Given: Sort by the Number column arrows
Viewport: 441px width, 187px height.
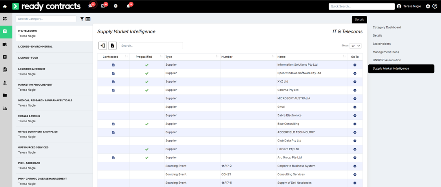Looking at the screenshot, I should tap(273, 57).
